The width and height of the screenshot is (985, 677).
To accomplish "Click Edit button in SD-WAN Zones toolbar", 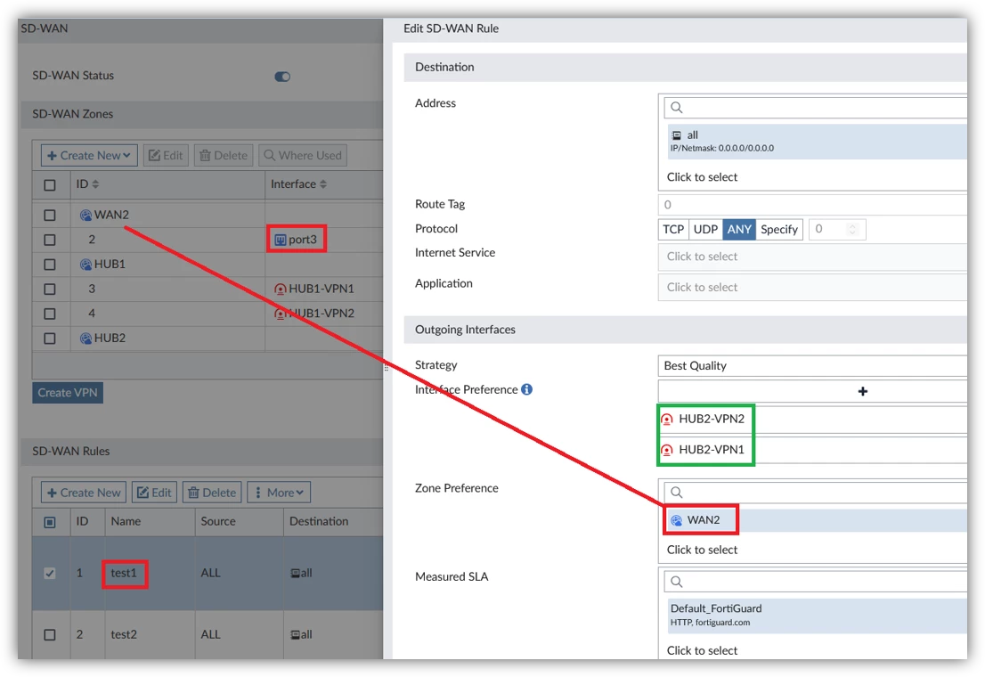I will tap(166, 155).
